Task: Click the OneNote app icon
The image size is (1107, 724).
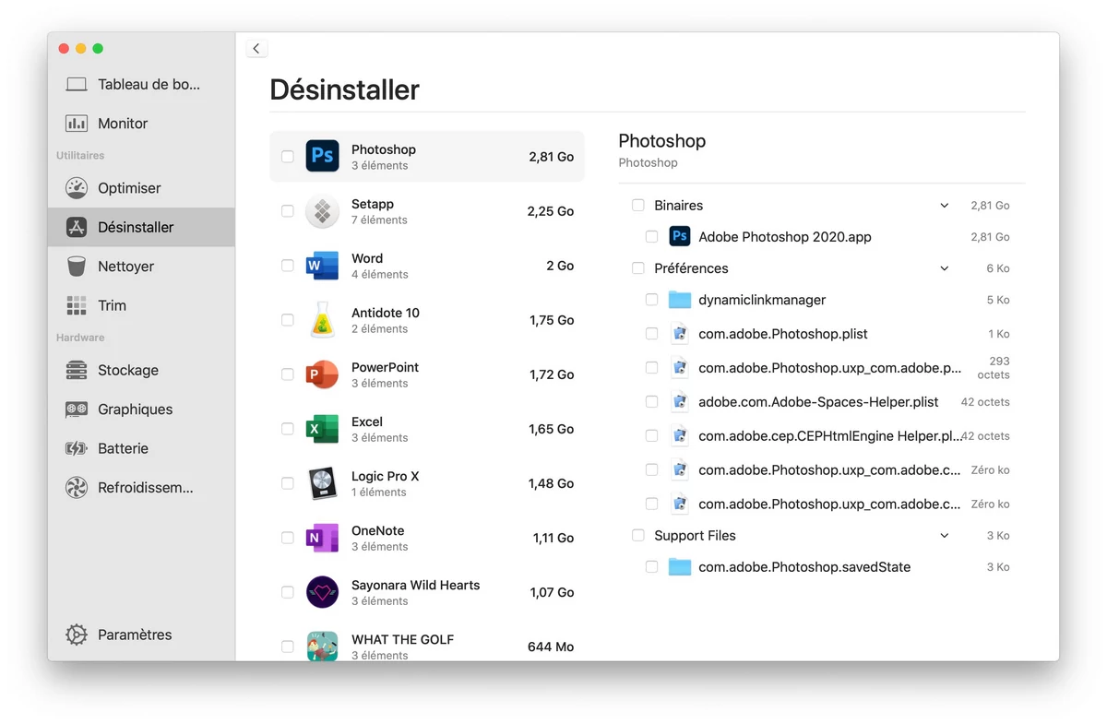Action: 322,538
